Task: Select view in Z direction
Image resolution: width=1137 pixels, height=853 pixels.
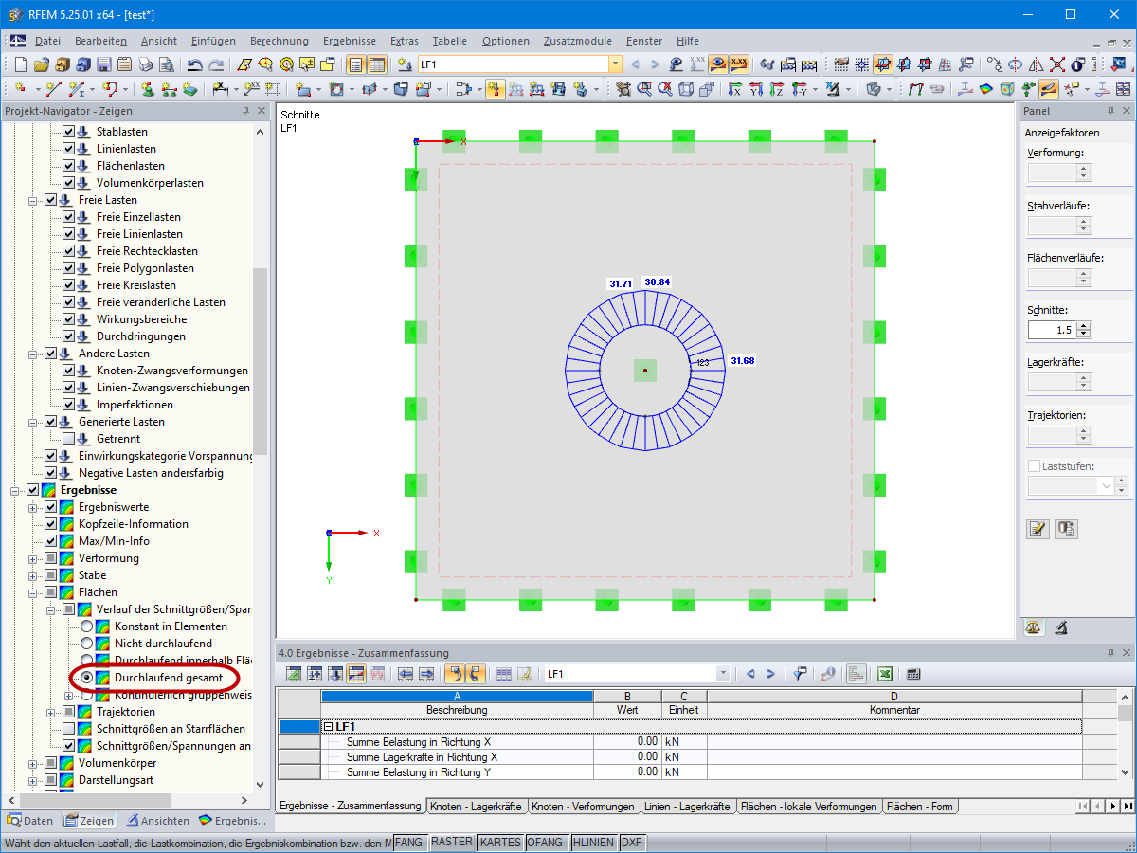Action: point(776,89)
